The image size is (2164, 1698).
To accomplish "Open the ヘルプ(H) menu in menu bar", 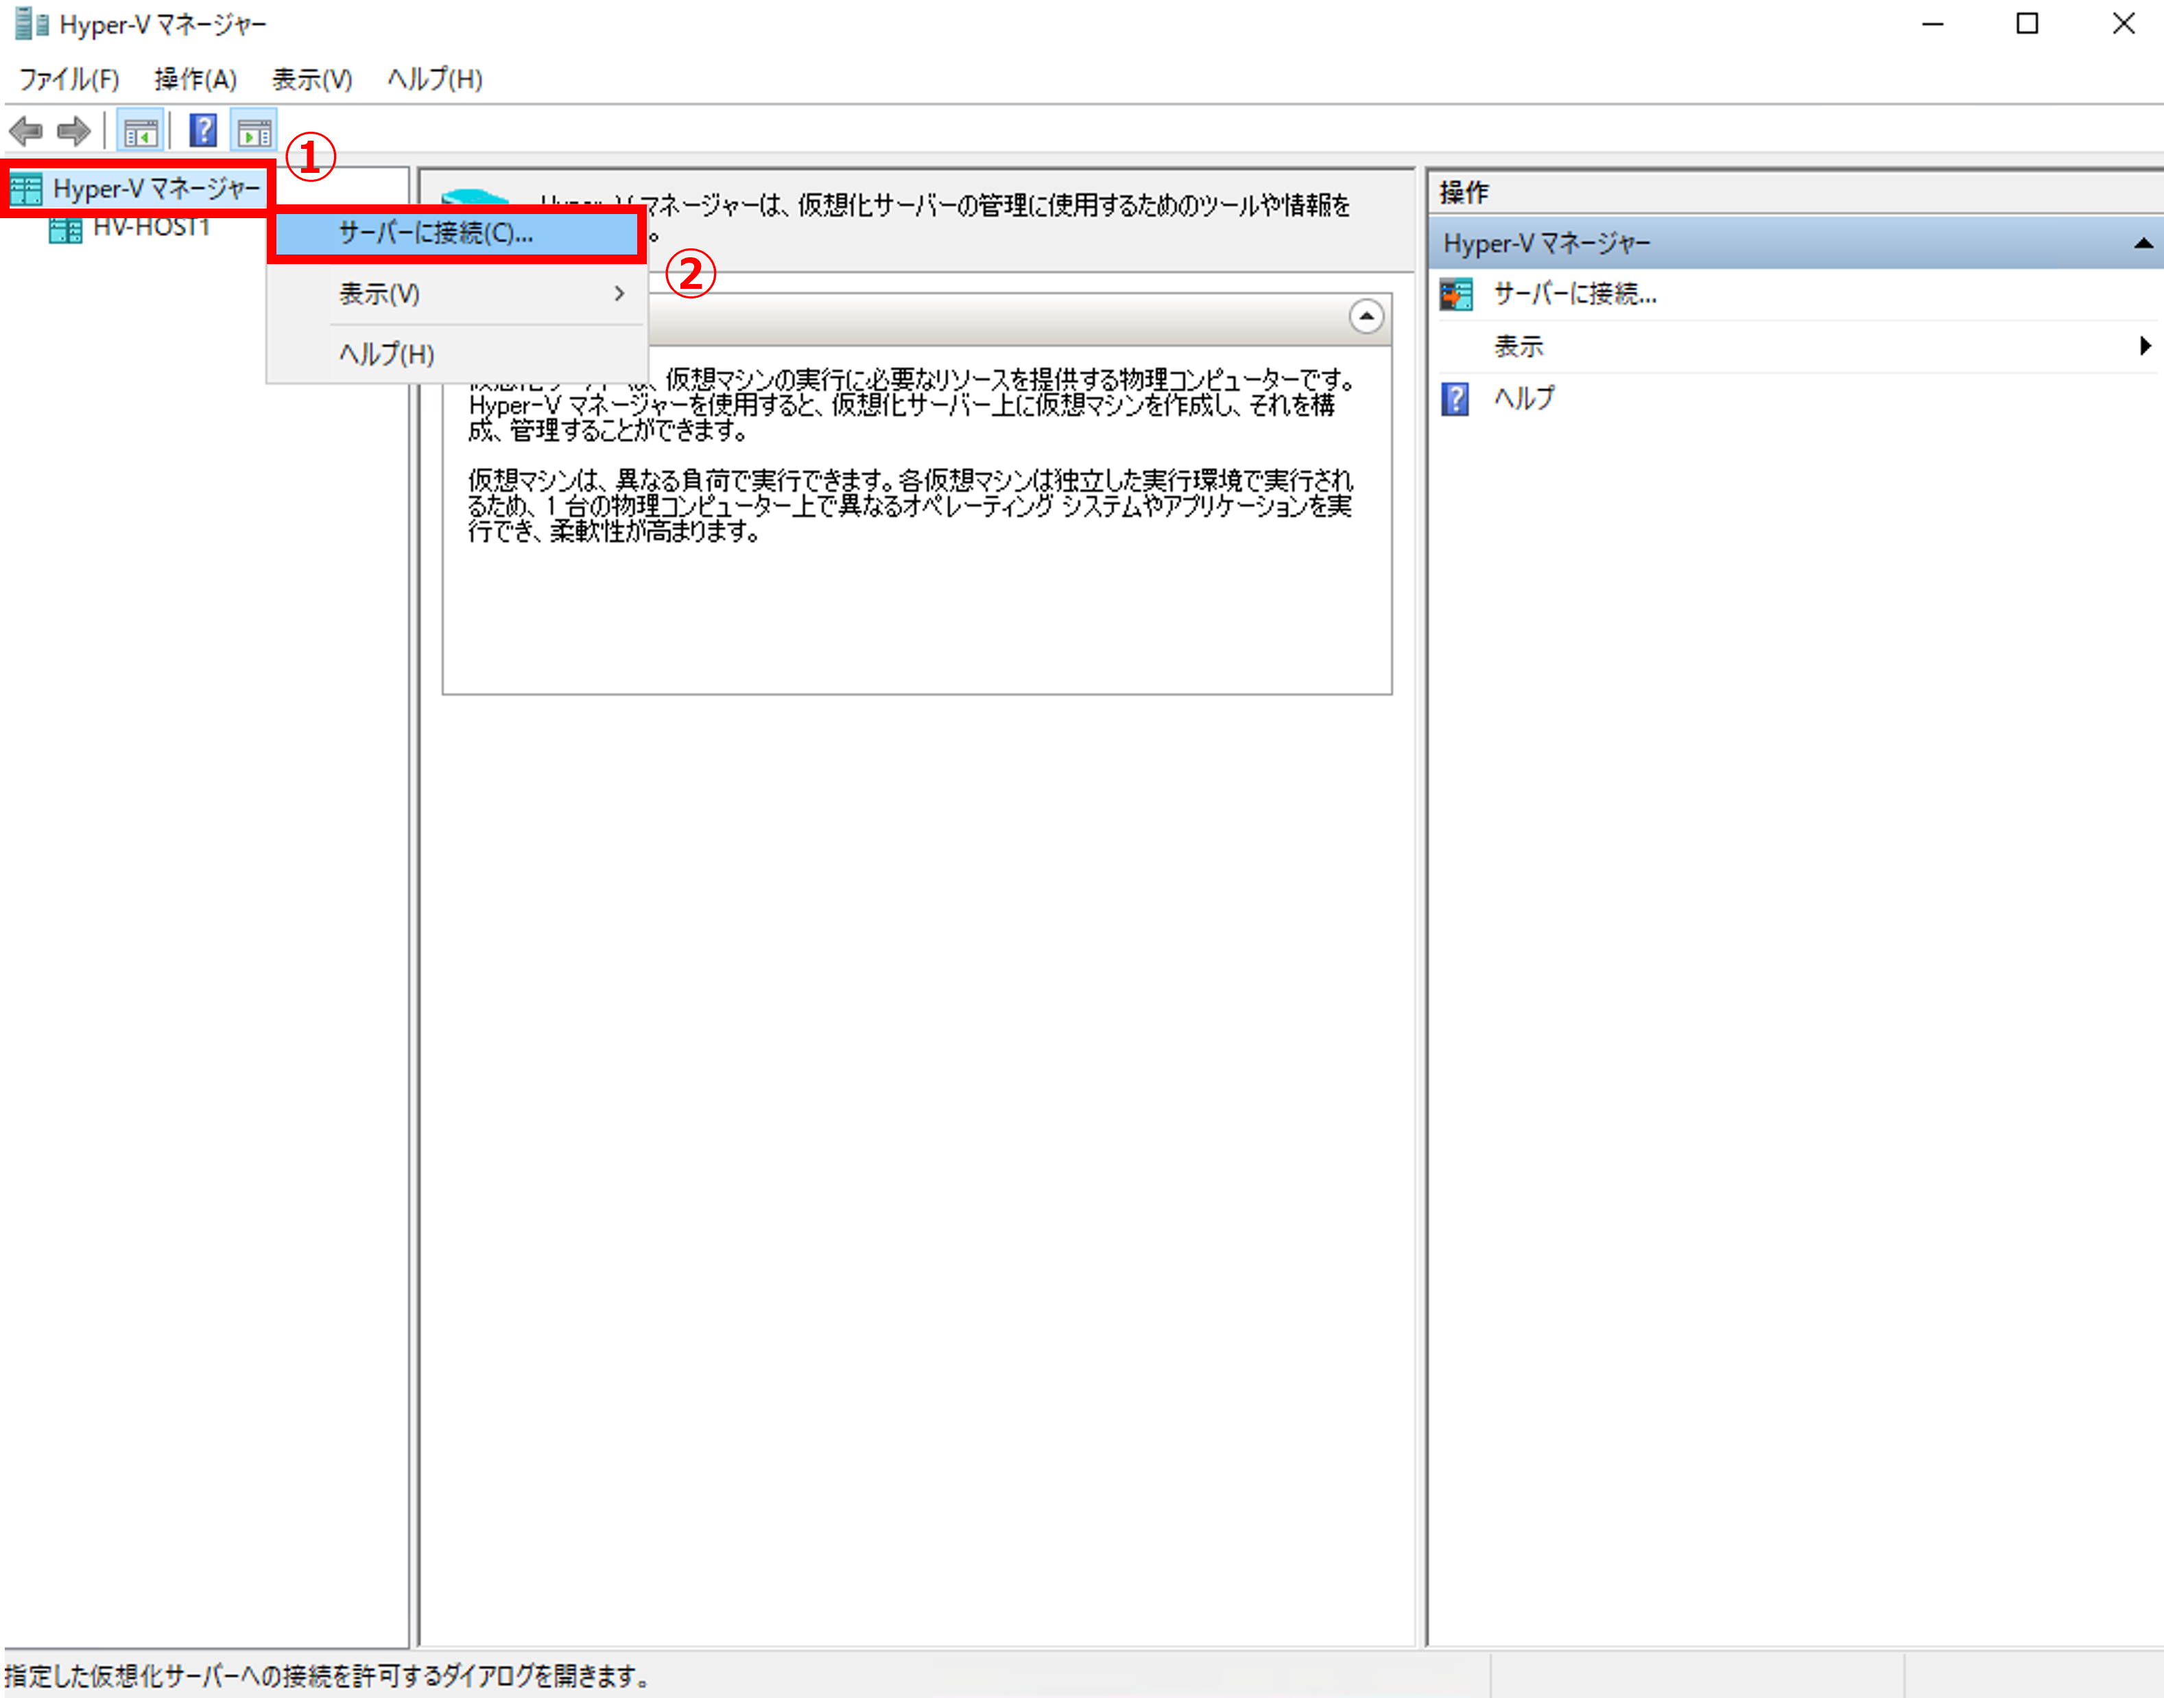I will (436, 78).
